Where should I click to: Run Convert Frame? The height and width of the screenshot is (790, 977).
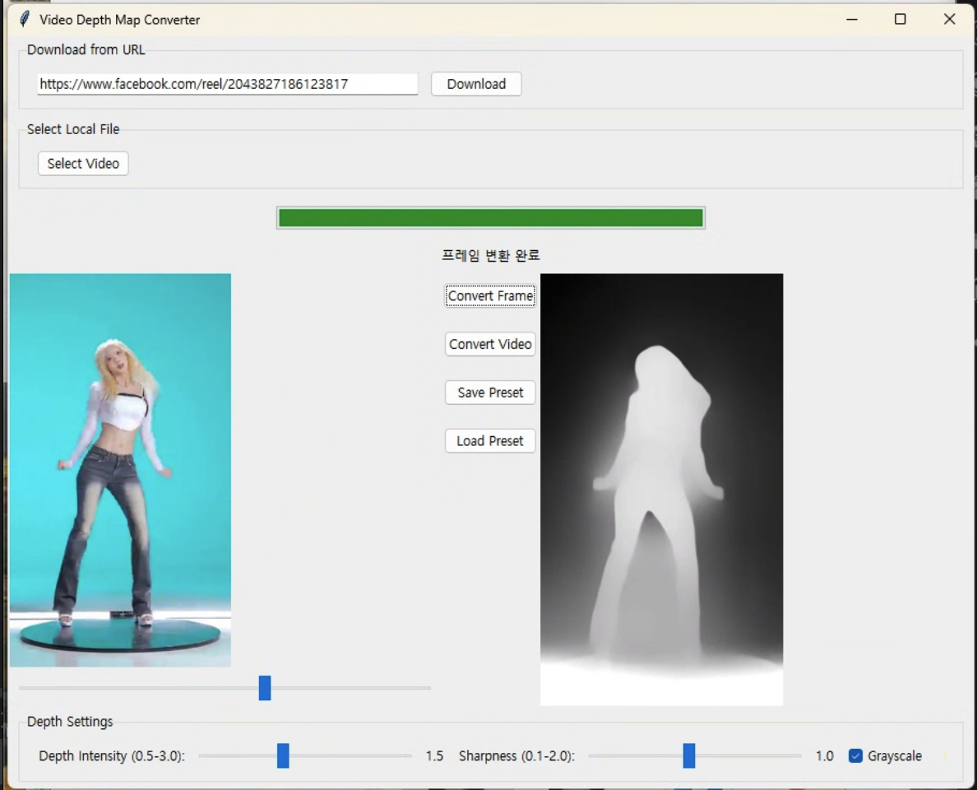[490, 296]
